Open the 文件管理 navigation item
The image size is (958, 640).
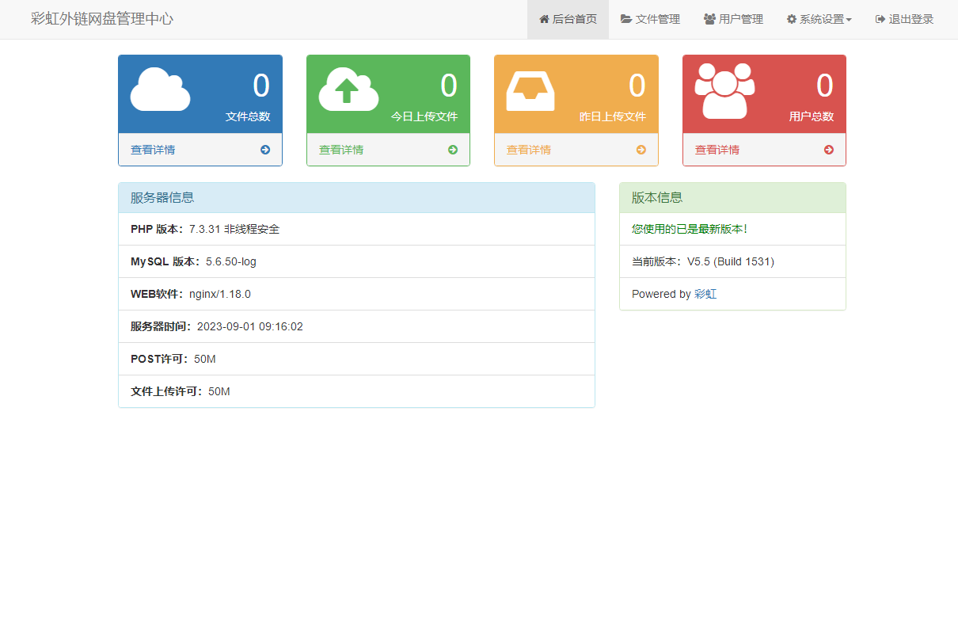[x=650, y=19]
